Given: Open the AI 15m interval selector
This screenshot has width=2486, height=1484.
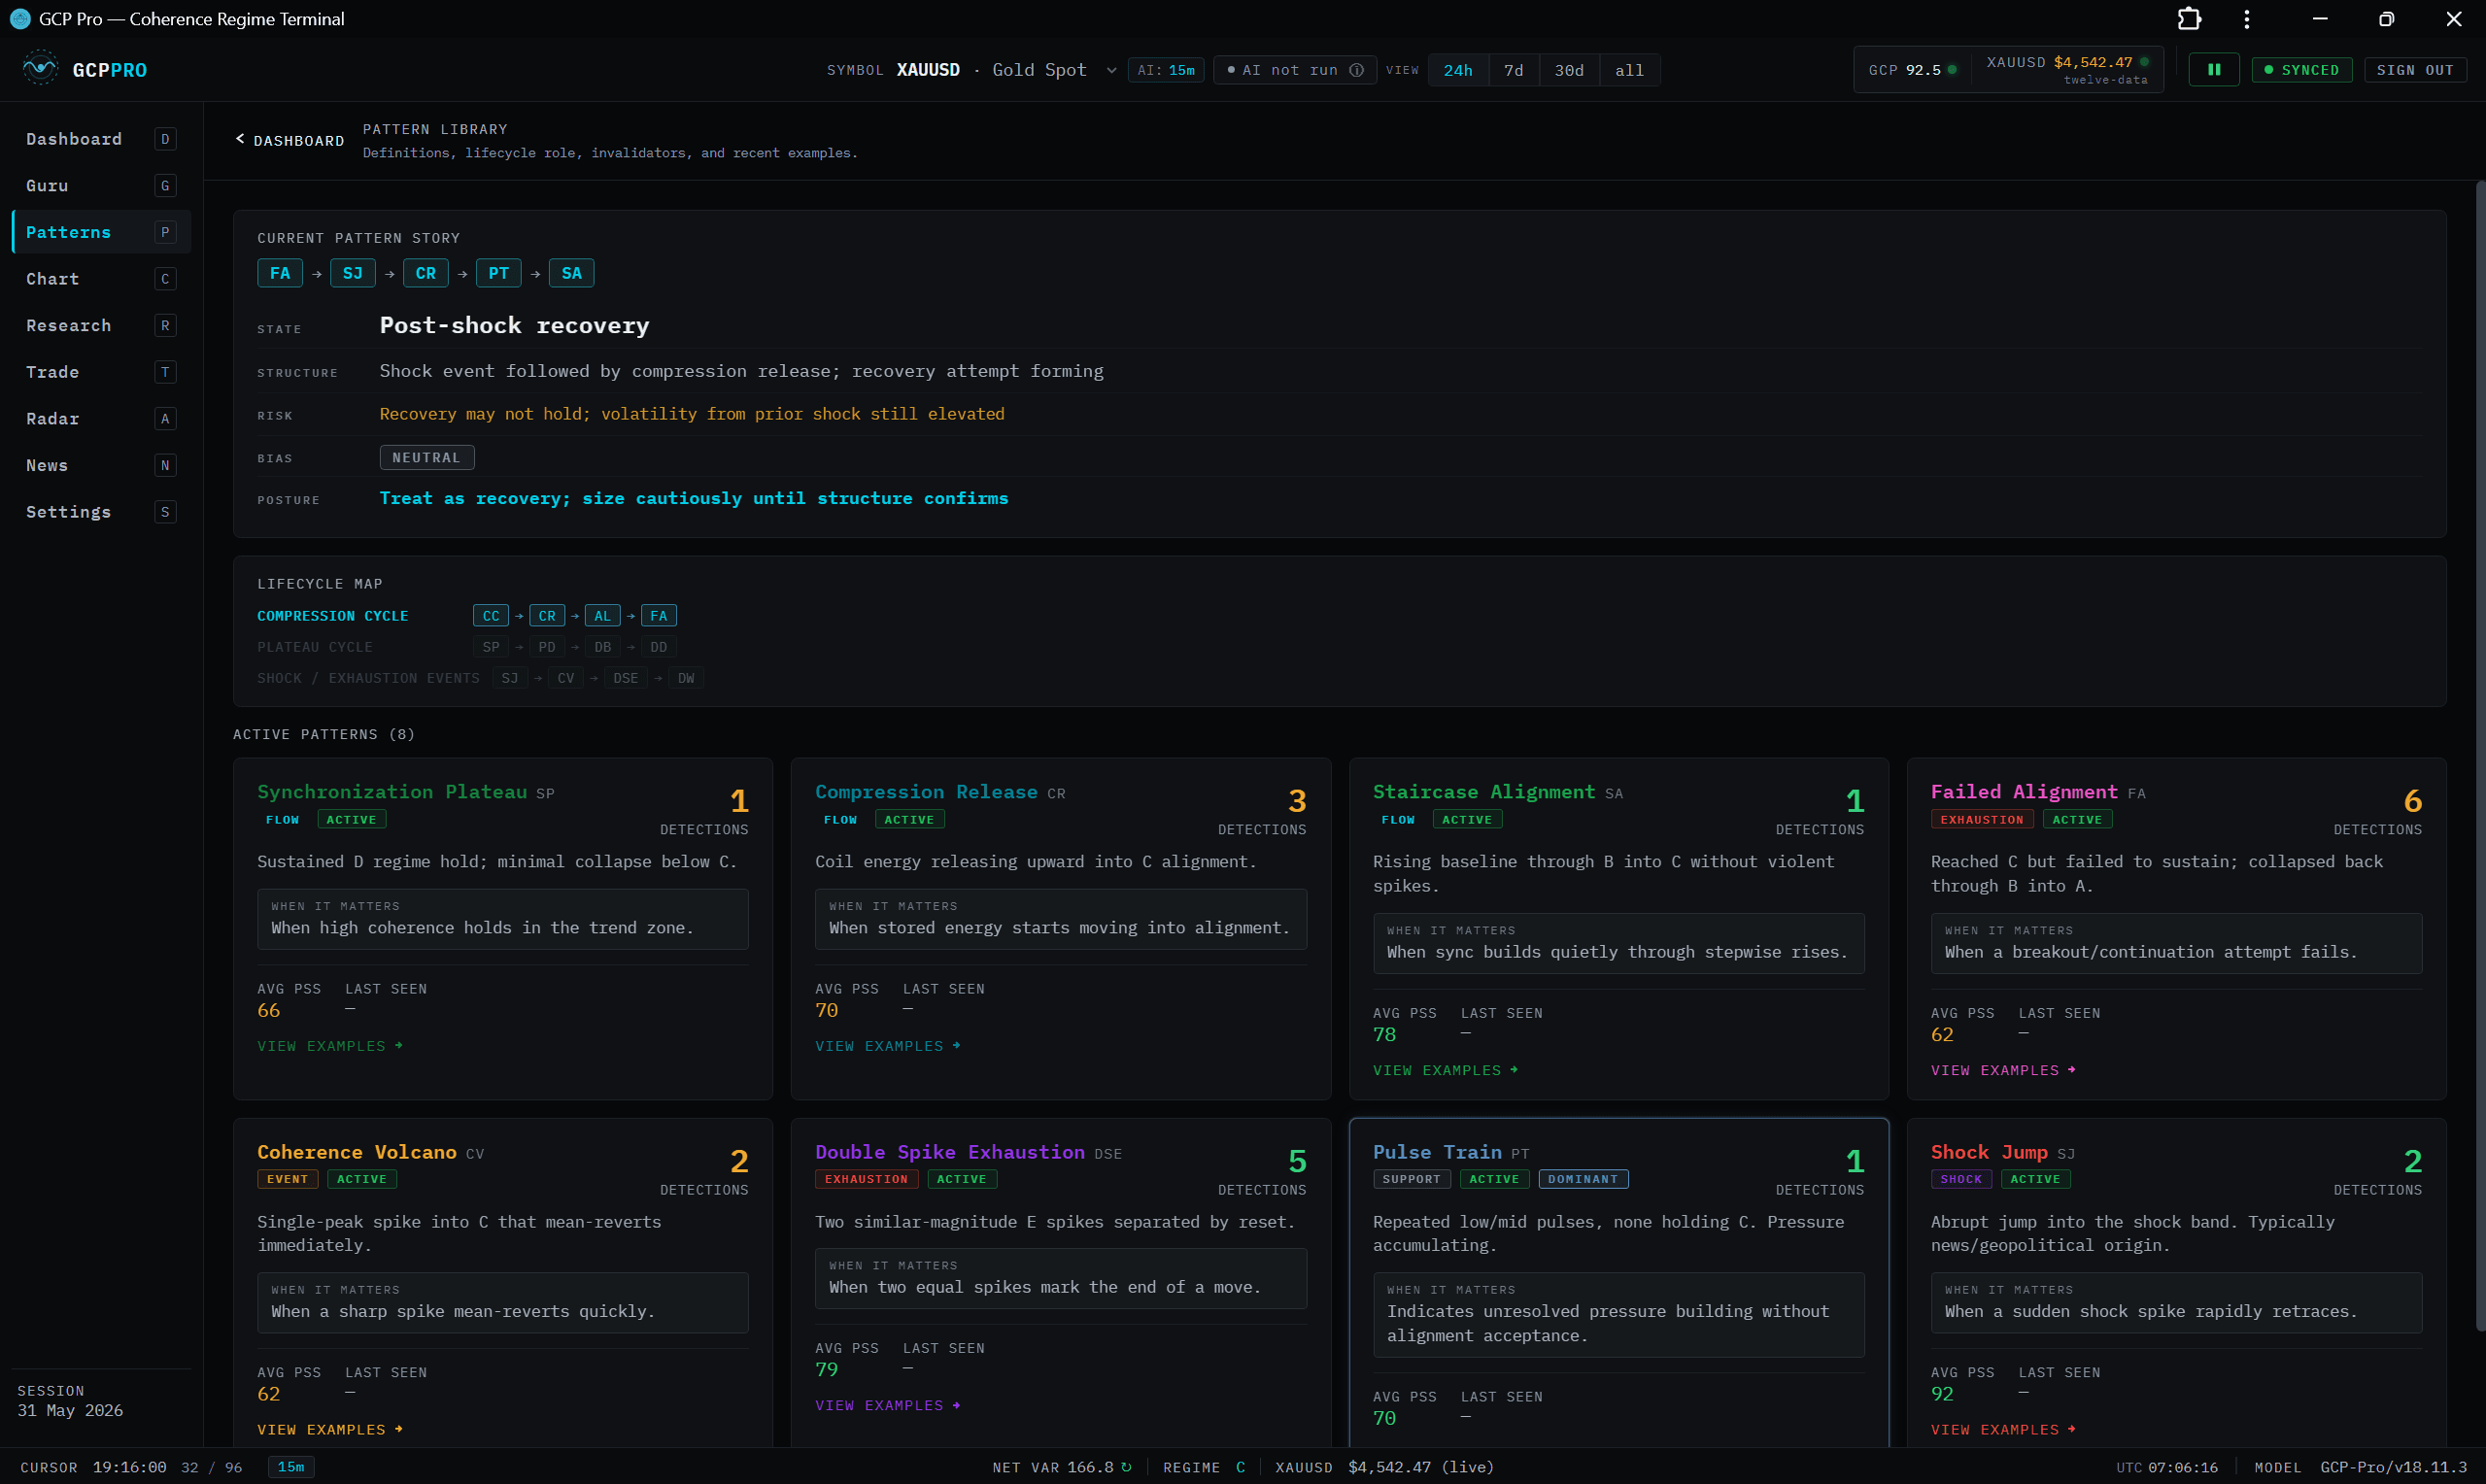Looking at the screenshot, I should pyautogui.click(x=1166, y=70).
